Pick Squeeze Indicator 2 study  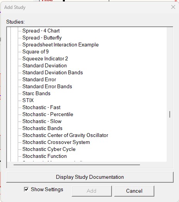(45, 58)
